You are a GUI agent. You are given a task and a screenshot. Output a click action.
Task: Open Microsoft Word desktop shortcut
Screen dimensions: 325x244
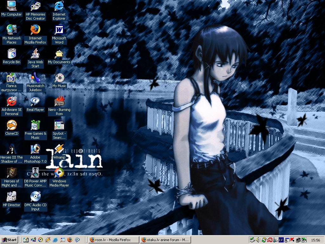(x=59, y=34)
